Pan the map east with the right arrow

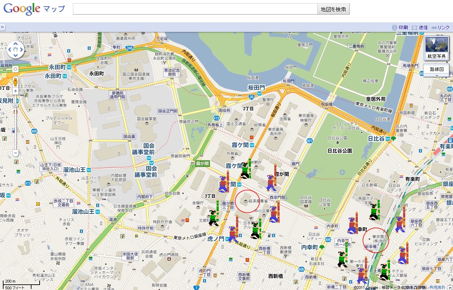[x=22, y=50]
